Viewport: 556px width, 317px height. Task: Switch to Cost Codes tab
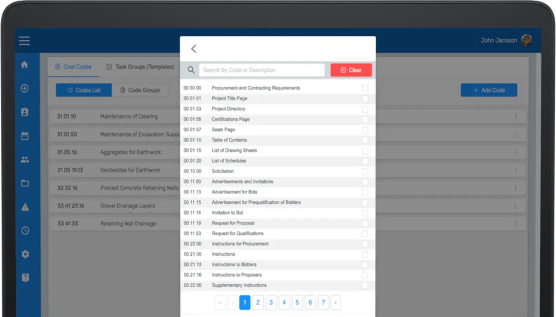point(73,67)
